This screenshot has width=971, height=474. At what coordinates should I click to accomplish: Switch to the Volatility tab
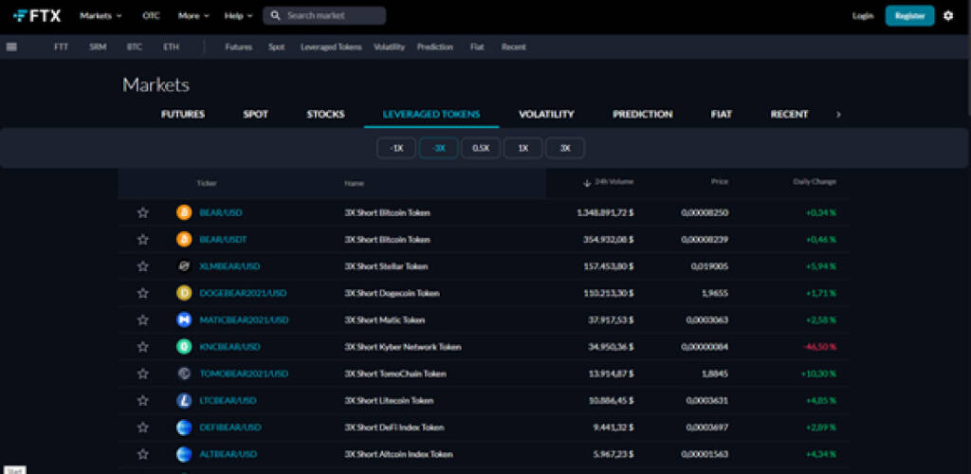coord(546,115)
